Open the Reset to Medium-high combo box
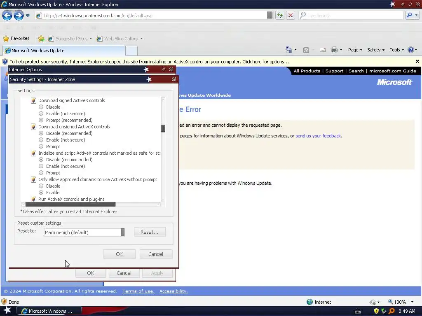Screen dimensions: 422x316 84,232
